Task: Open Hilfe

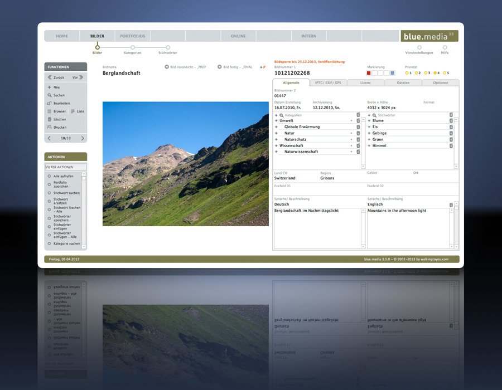Action: pyautogui.click(x=445, y=50)
